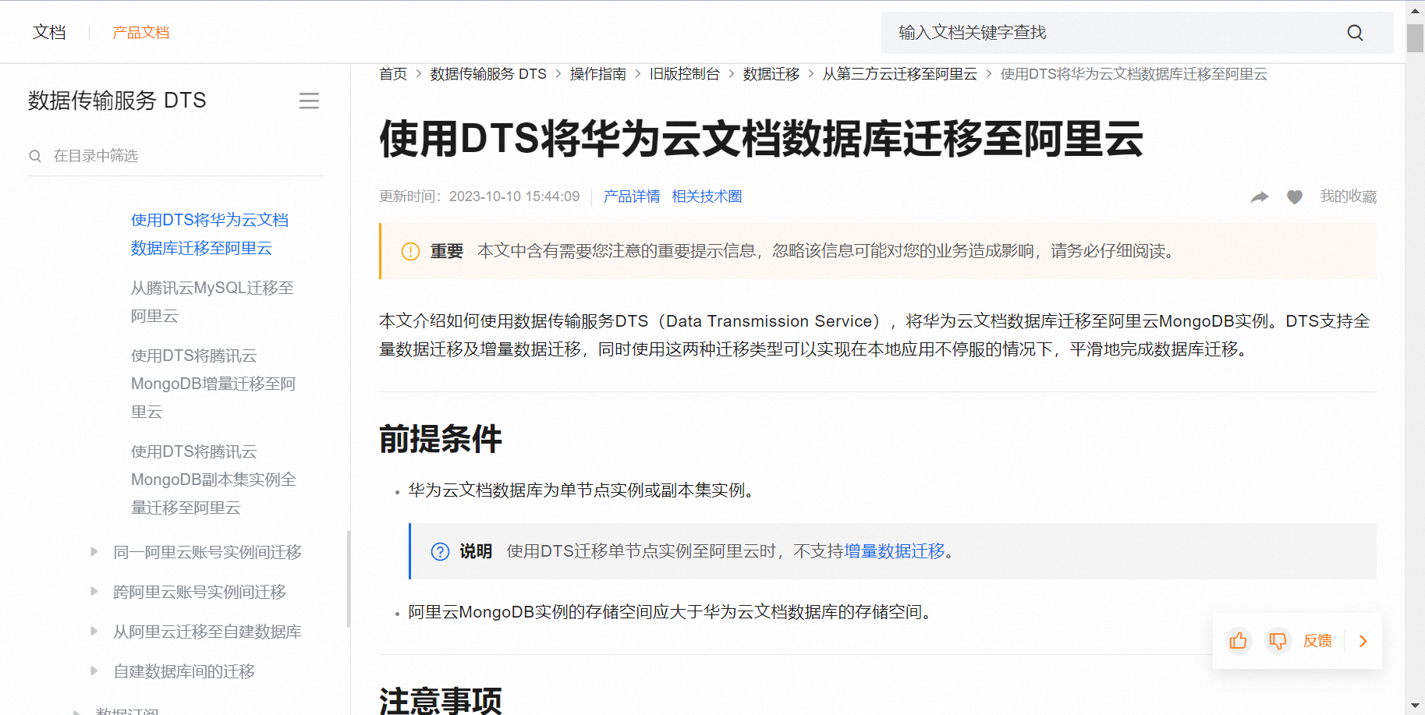The image size is (1425, 715).
Task: Open 自建数据库间的迁移 sidebar entry
Action: click(x=184, y=671)
